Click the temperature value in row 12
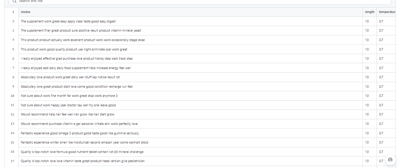 pyautogui.click(x=381, y=114)
